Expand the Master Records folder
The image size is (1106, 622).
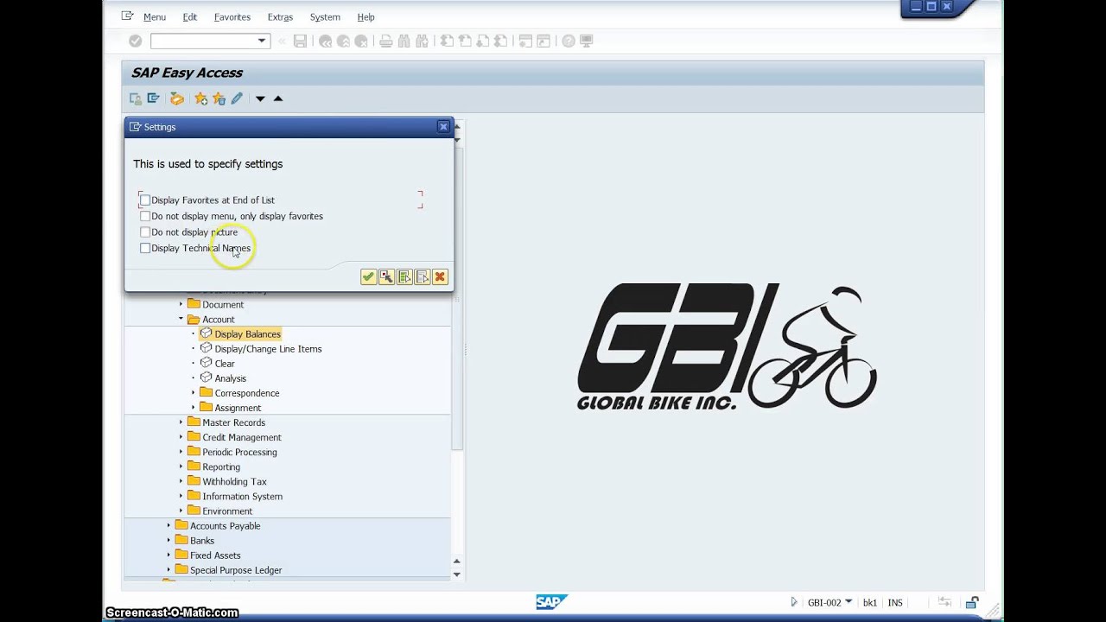tap(181, 422)
